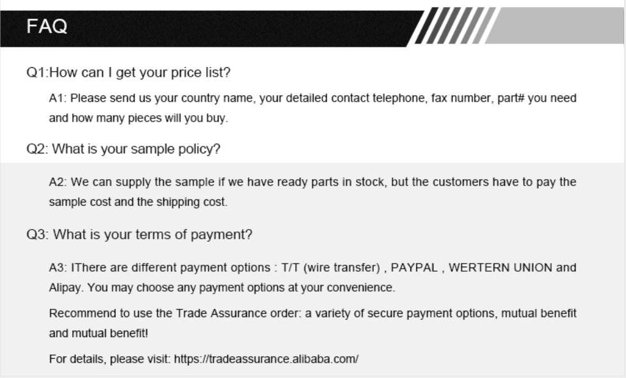Click the line starting with Alipay
The height and width of the screenshot is (378, 626).
coord(221,287)
